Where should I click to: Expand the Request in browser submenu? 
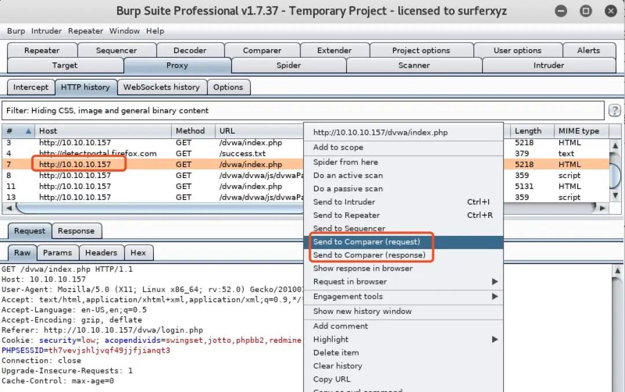point(495,281)
